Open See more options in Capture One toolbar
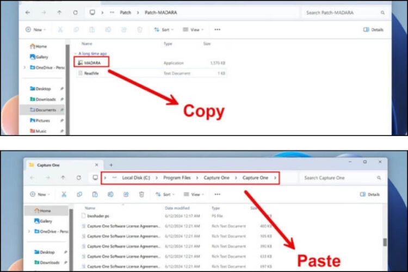Screen dimensions: 408x272 pos(217,194)
